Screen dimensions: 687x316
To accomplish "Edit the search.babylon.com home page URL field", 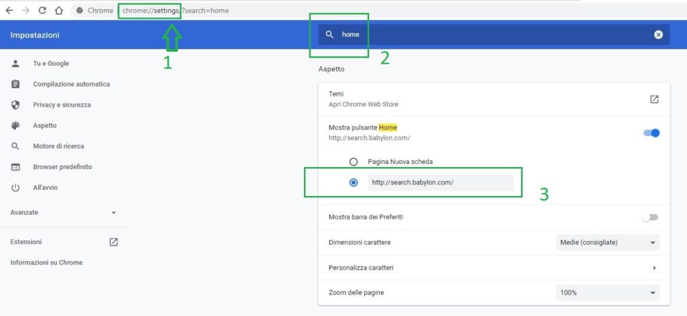I will coord(440,182).
